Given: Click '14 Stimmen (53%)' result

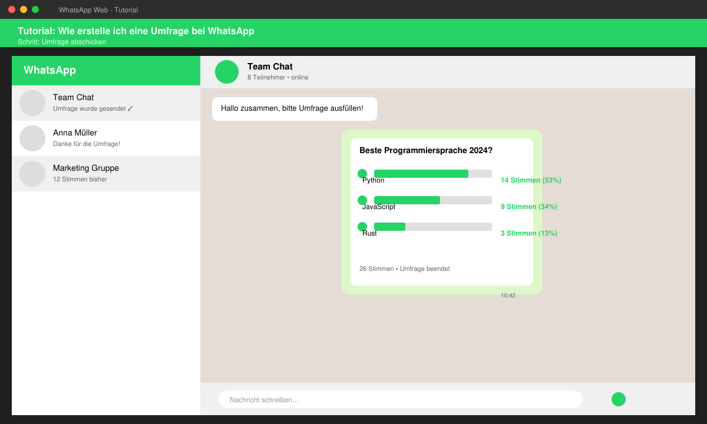Looking at the screenshot, I should [531, 180].
